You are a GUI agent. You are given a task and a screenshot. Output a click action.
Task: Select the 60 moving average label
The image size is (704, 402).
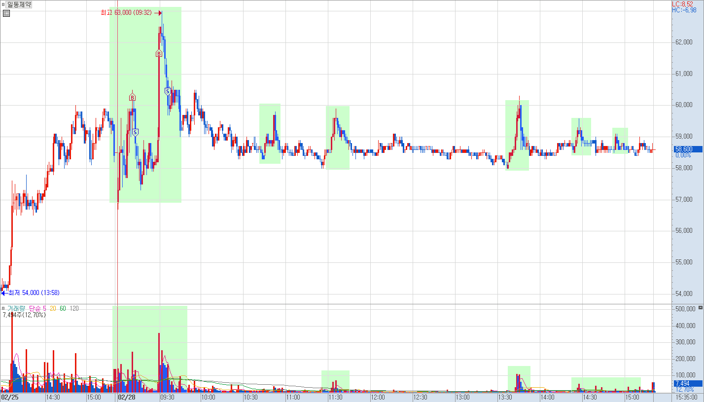click(63, 308)
